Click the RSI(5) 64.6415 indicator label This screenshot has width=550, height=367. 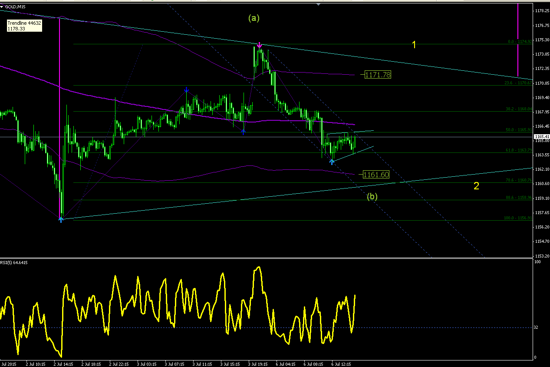click(x=15, y=262)
